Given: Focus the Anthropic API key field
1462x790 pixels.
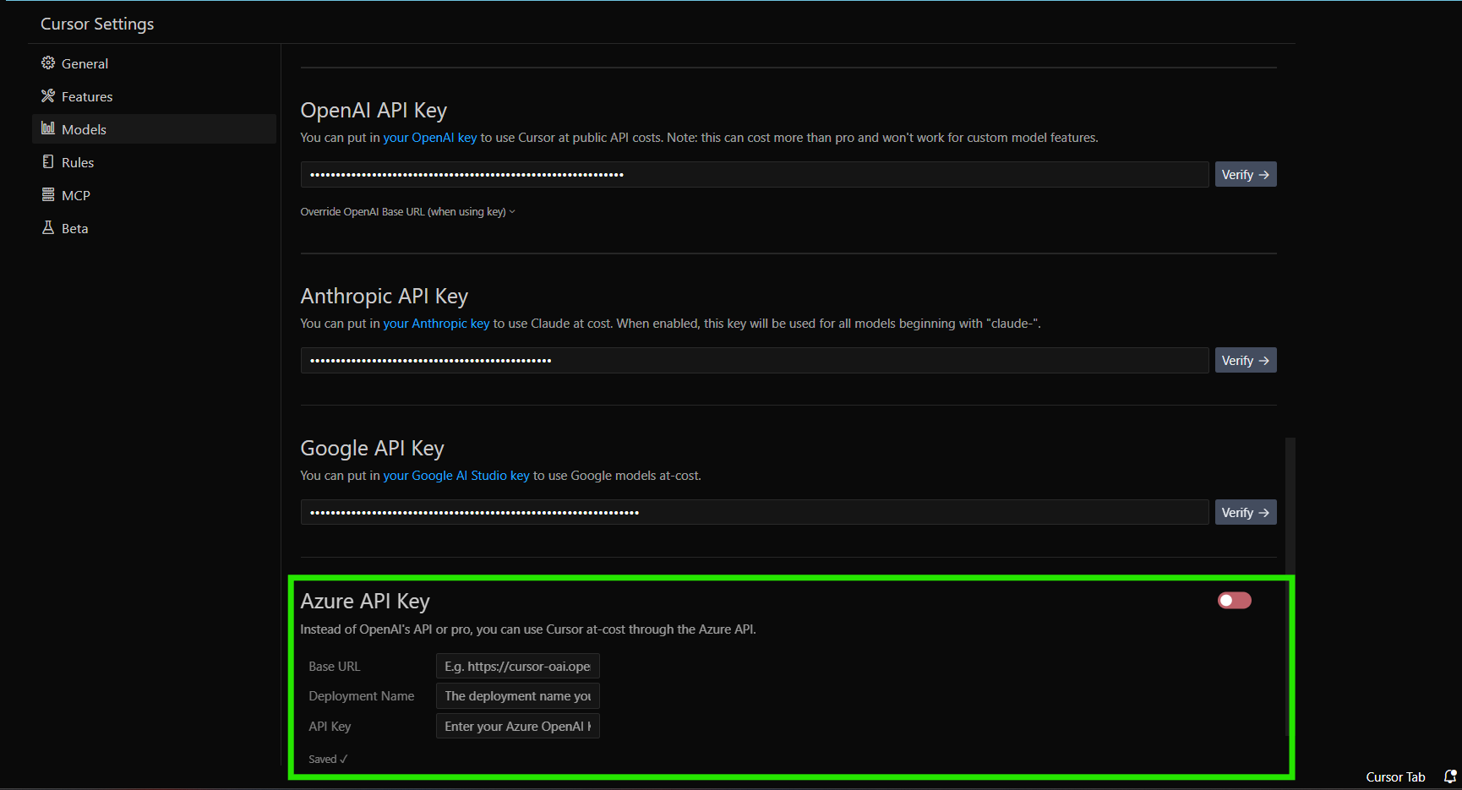Looking at the screenshot, I should point(755,361).
